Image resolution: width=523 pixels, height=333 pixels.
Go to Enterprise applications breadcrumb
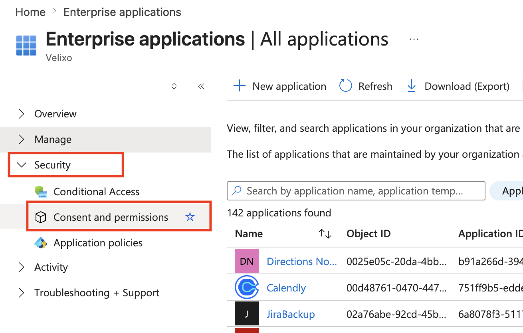[x=122, y=12]
